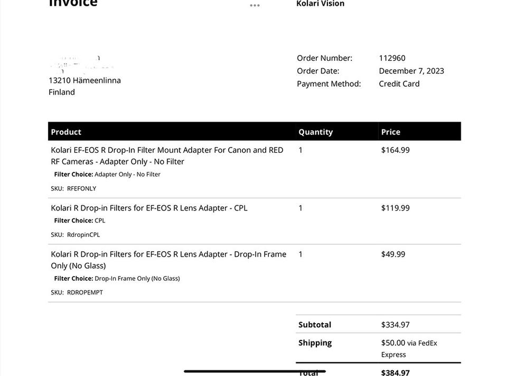Image resolution: width=507 pixels, height=376 pixels.
Task: Click the CPL drop-in filter product name
Action: tap(149, 208)
